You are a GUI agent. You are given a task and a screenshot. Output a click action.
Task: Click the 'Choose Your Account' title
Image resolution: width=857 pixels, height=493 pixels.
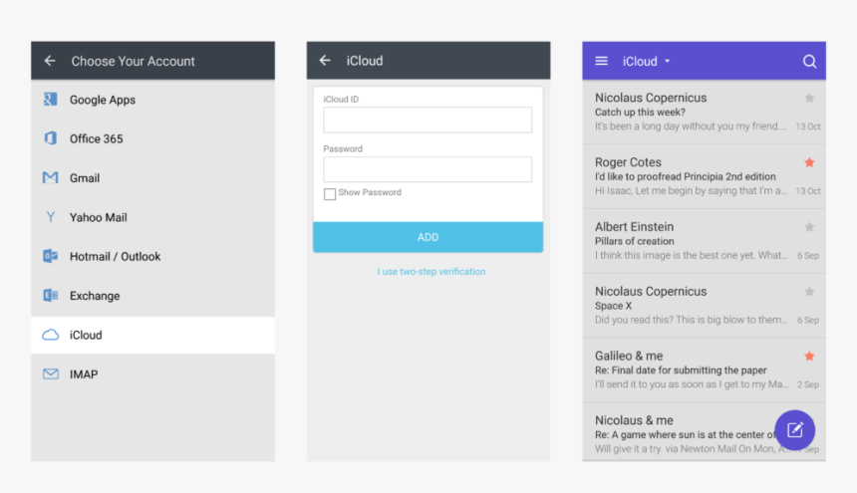(133, 61)
